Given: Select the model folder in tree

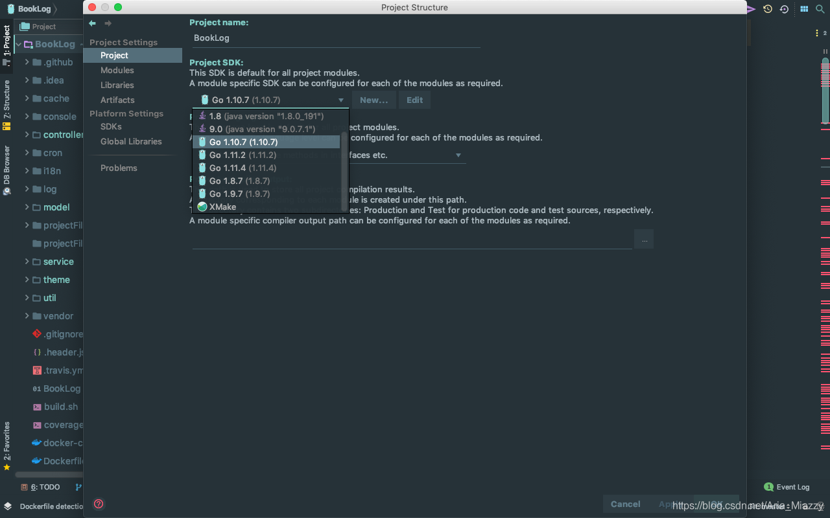Looking at the screenshot, I should point(56,207).
